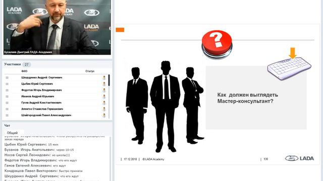This screenshot has height=181, width=323.
Task: Click chat message from Гамов Евгений Алексеевич
Action: (x=35, y=165)
